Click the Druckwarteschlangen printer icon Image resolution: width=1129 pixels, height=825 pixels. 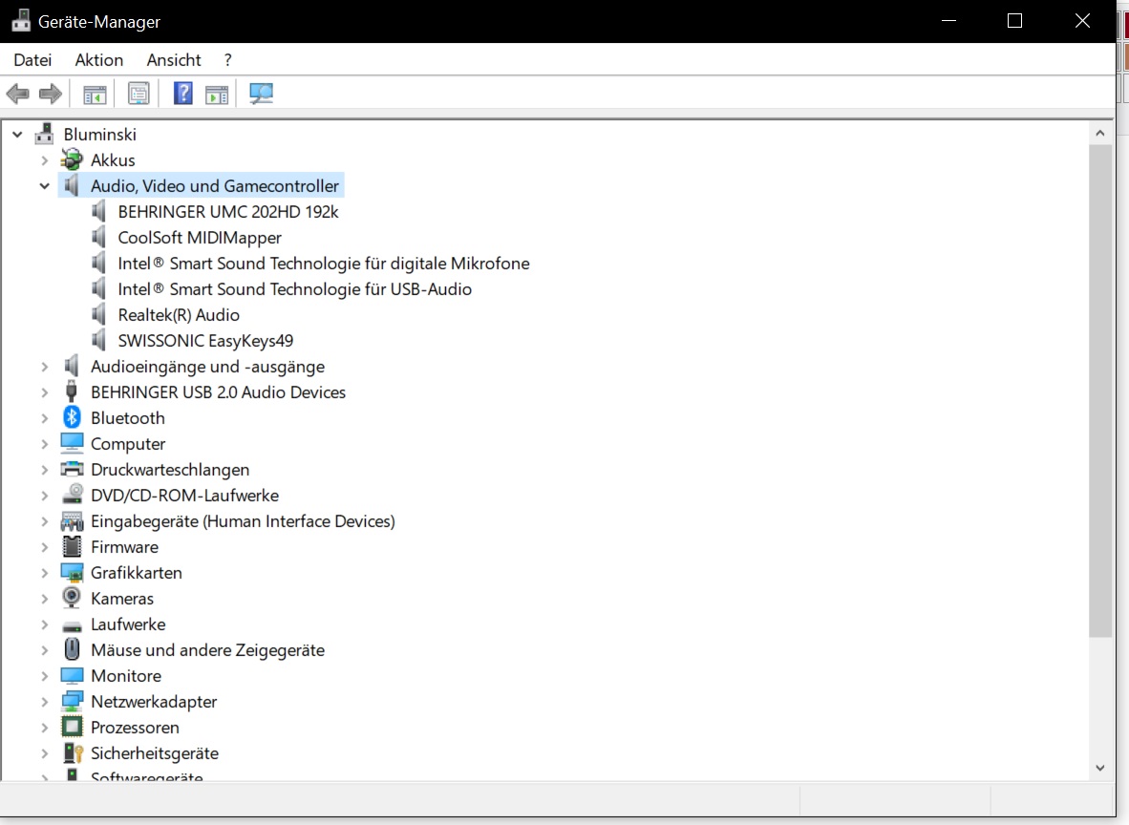click(x=72, y=470)
